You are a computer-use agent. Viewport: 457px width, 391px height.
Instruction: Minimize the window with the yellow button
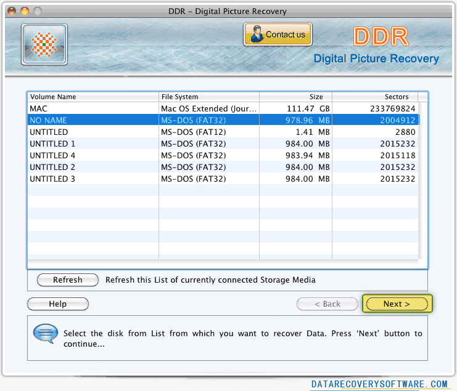pos(25,11)
